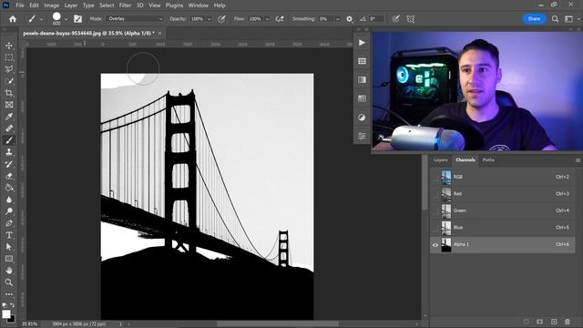Select the Zoom tool
Screen dimensions: 583x328
click(x=9, y=282)
